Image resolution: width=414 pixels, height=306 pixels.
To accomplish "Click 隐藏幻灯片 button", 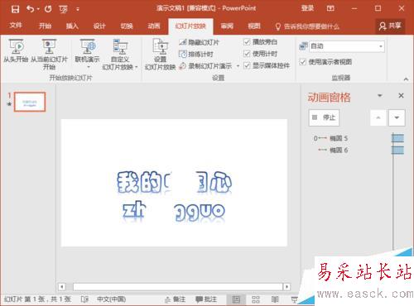I will coord(199,42).
